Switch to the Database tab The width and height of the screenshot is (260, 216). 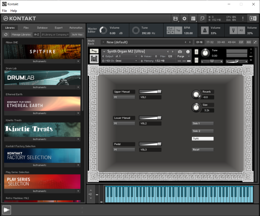coord(42,28)
